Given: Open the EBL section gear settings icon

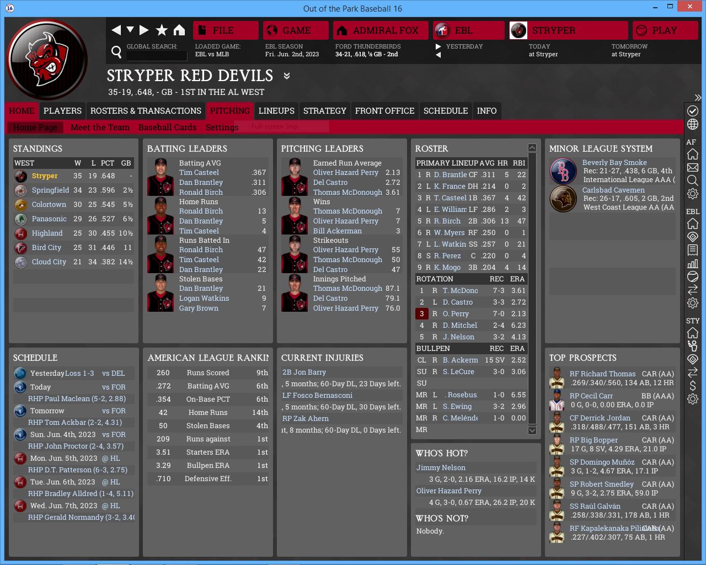Looking at the screenshot, I should coord(693,303).
